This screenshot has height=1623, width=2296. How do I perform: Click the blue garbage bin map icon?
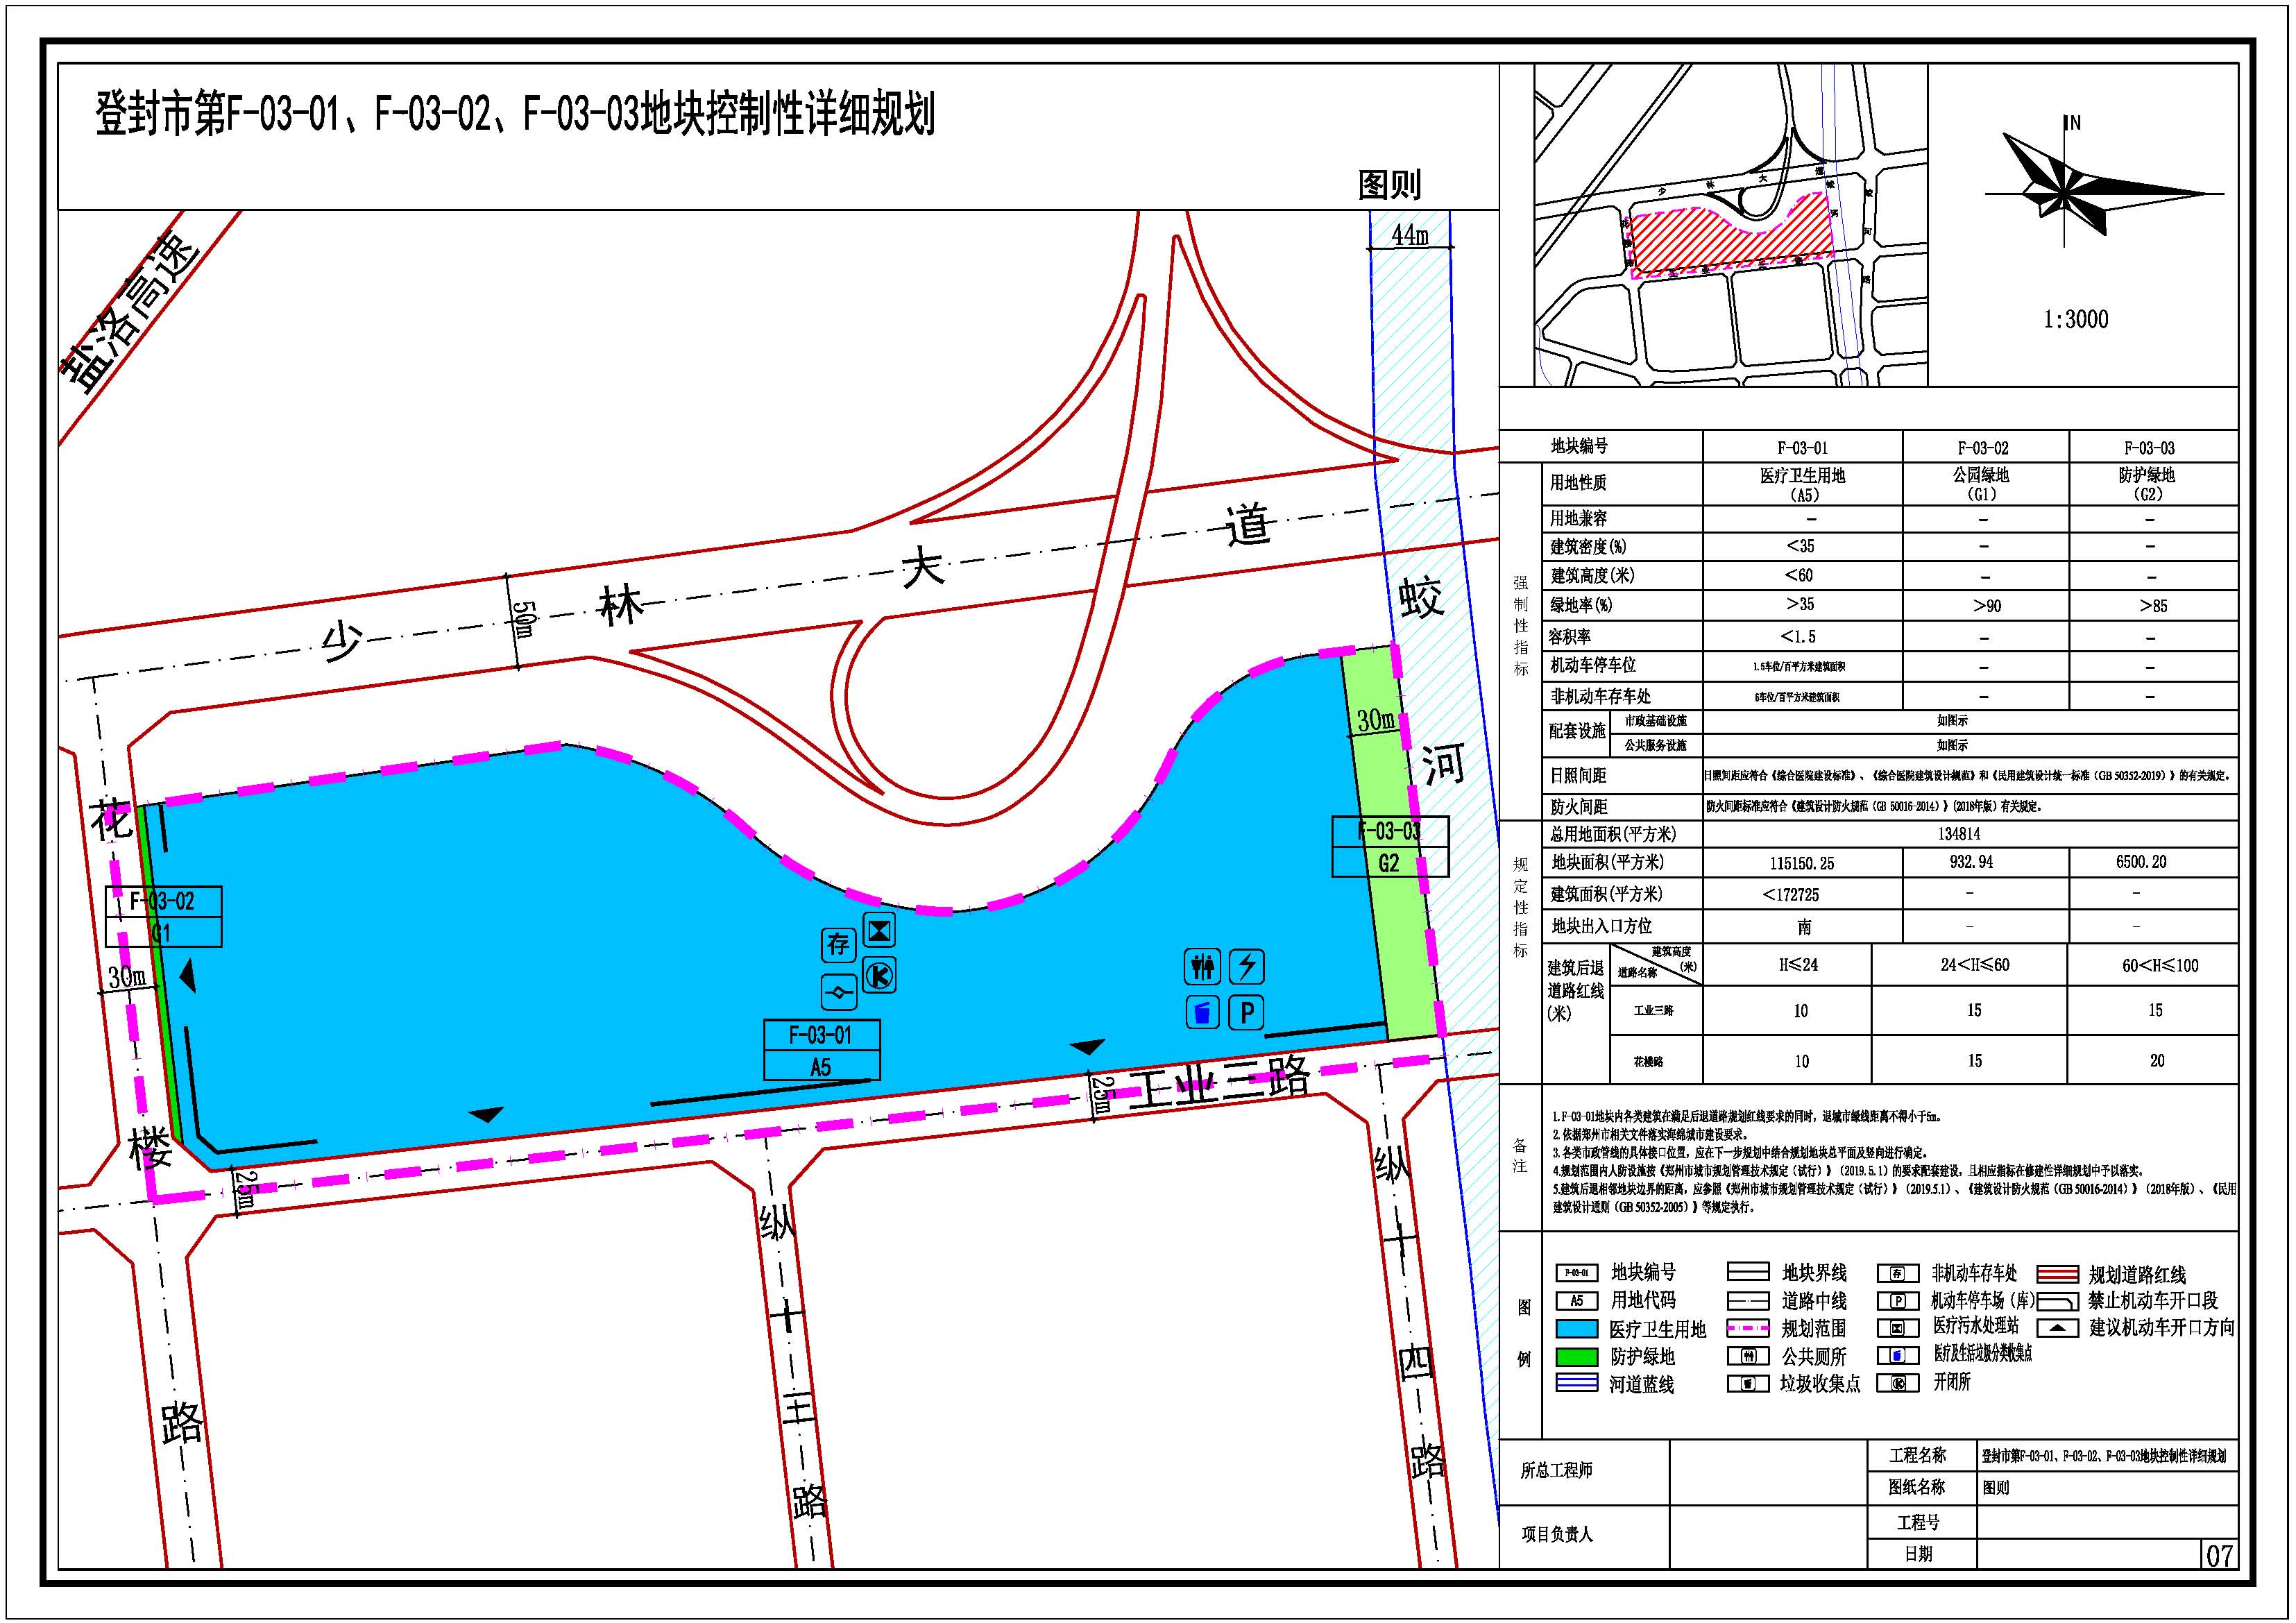(1203, 1012)
